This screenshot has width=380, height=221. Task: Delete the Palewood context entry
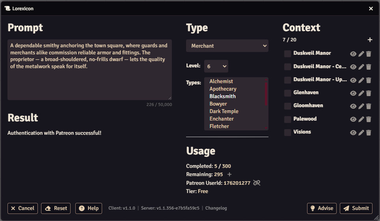tap(369, 120)
